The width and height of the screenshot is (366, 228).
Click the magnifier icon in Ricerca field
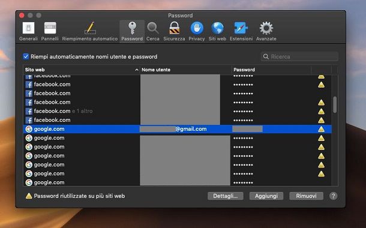click(x=266, y=56)
